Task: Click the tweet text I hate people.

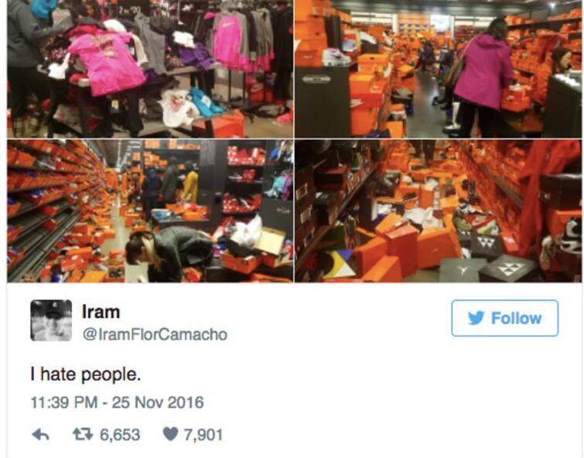Action: pos(86,374)
